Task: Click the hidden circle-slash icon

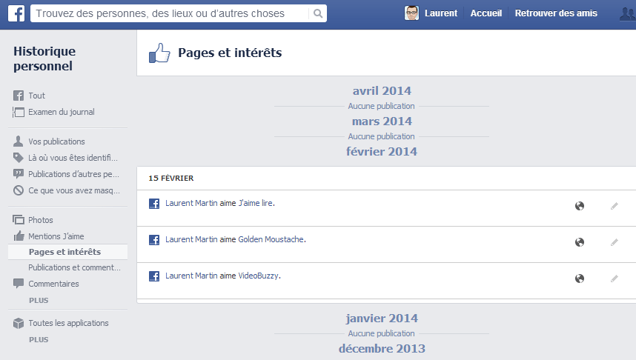Action: coord(19,190)
